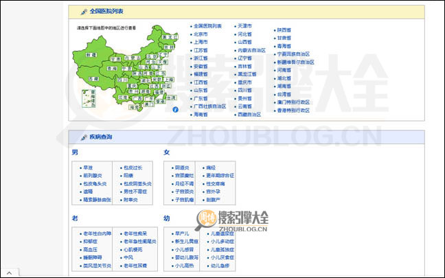
Task: Open the 甘肃省 link
Action: 284,38
